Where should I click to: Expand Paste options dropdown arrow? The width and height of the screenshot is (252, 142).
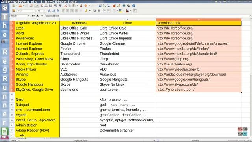[x=77, y=6]
